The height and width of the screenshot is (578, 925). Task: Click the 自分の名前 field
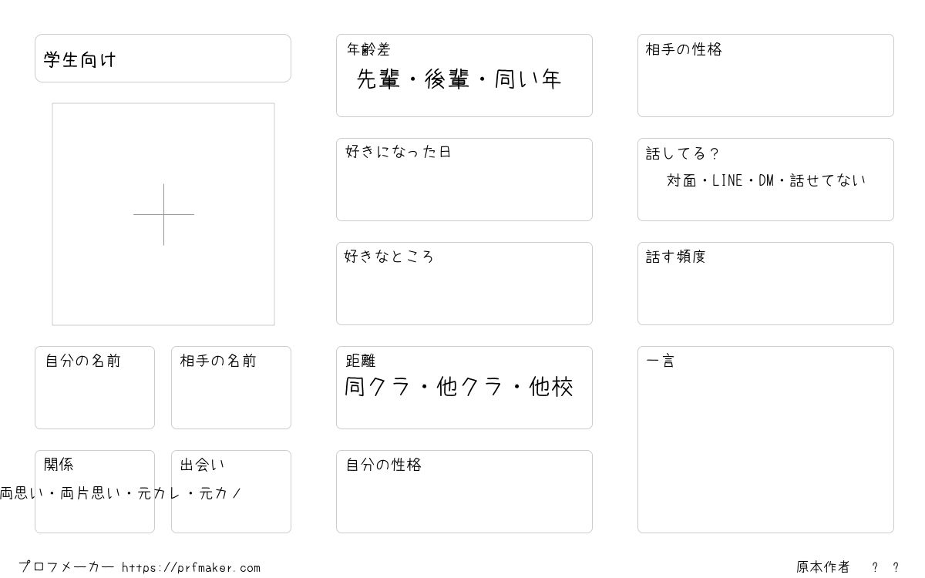coord(95,388)
